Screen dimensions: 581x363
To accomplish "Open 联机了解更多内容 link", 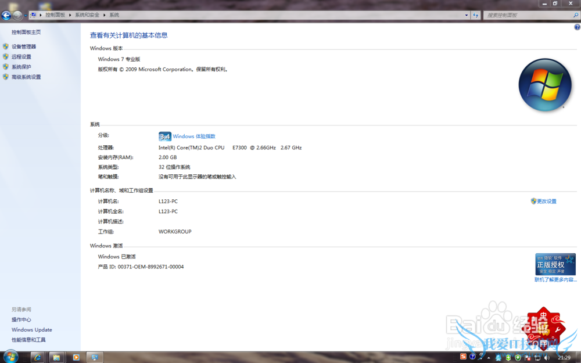I will coord(555,280).
